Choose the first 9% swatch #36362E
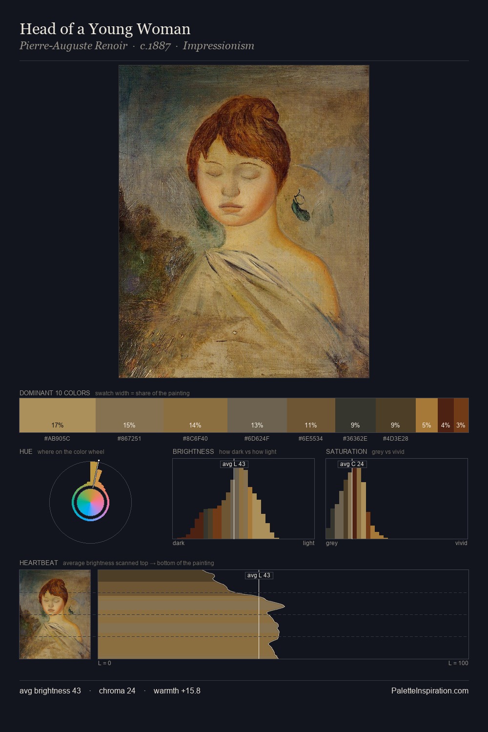Image resolution: width=488 pixels, height=732 pixels. (x=355, y=415)
